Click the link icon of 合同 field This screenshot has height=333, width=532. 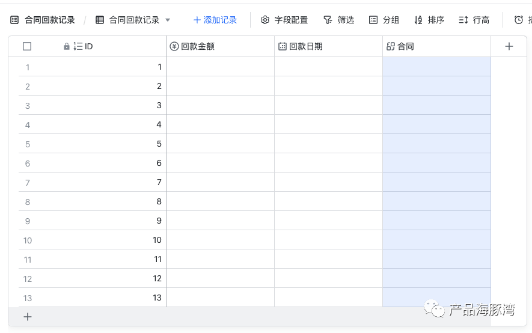tap(391, 46)
